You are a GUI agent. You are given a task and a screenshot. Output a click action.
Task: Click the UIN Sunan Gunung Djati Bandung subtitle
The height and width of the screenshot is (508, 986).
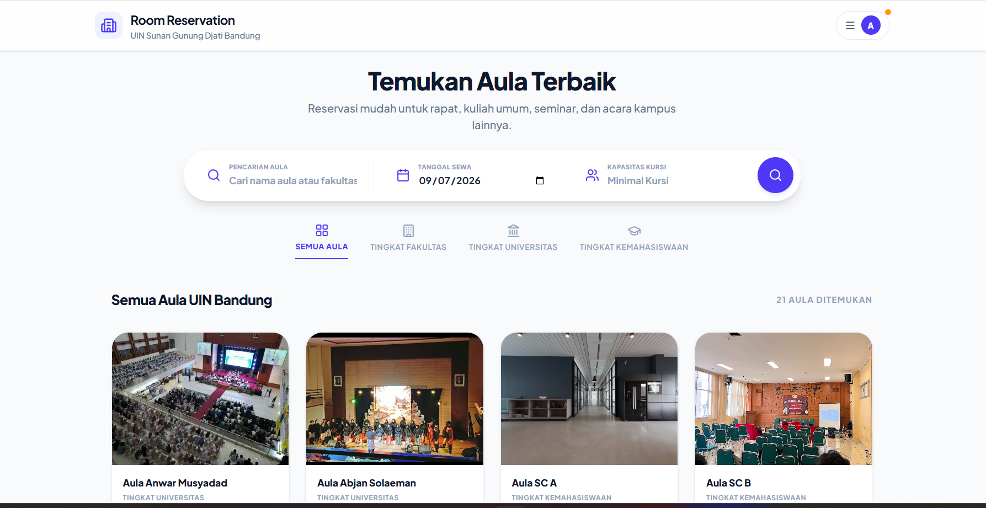pos(195,36)
